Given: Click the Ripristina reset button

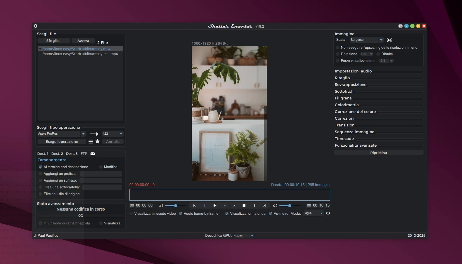Looking at the screenshot, I should tap(378, 153).
